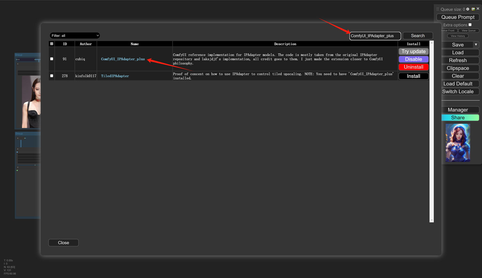Enable the Extra options checkbox
The image size is (482, 278).
pos(470,25)
